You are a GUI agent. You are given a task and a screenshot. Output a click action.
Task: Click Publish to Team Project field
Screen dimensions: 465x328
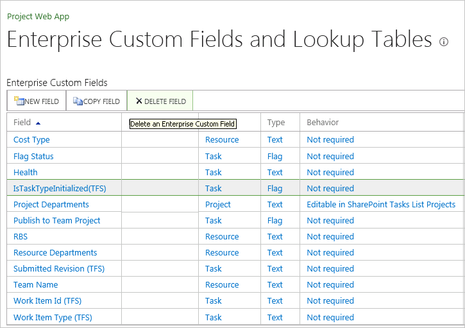[57, 220]
